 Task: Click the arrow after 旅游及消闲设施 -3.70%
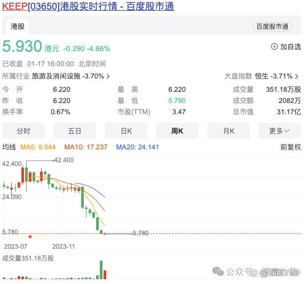point(108,76)
